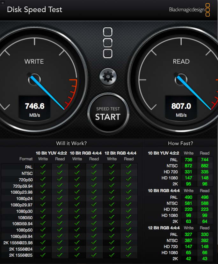Click the Format column header
Image resolution: width=218 pixels, height=264 pixels.
point(26,159)
